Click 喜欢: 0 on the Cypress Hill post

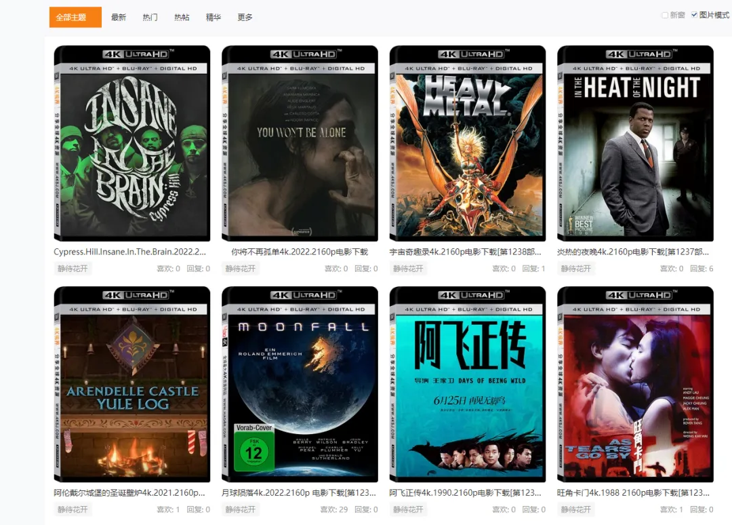point(168,269)
